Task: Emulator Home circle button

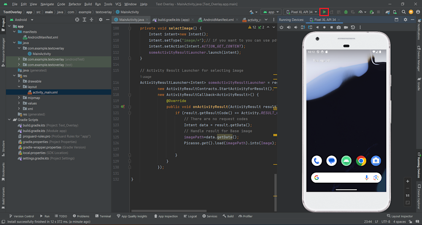Action: pyautogui.click(x=324, y=27)
